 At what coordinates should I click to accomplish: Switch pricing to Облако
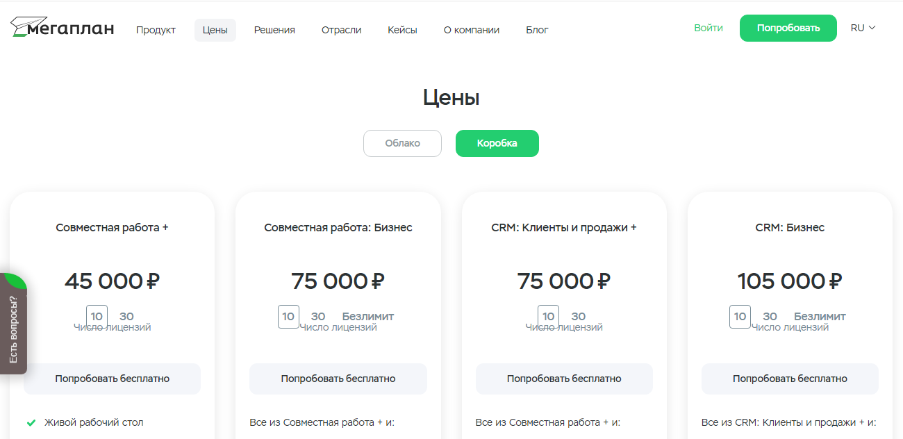[402, 143]
